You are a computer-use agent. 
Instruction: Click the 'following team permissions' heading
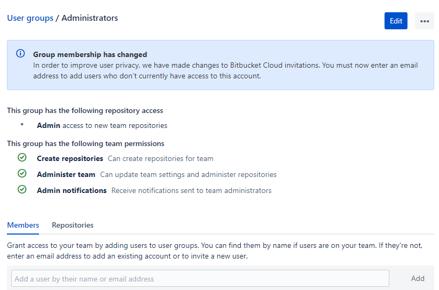85,143
